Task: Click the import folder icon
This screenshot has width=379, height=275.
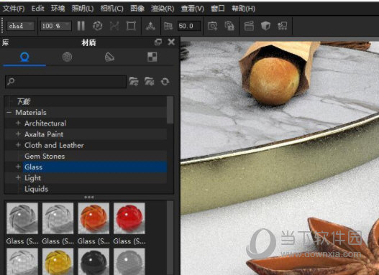Action: 150,82
